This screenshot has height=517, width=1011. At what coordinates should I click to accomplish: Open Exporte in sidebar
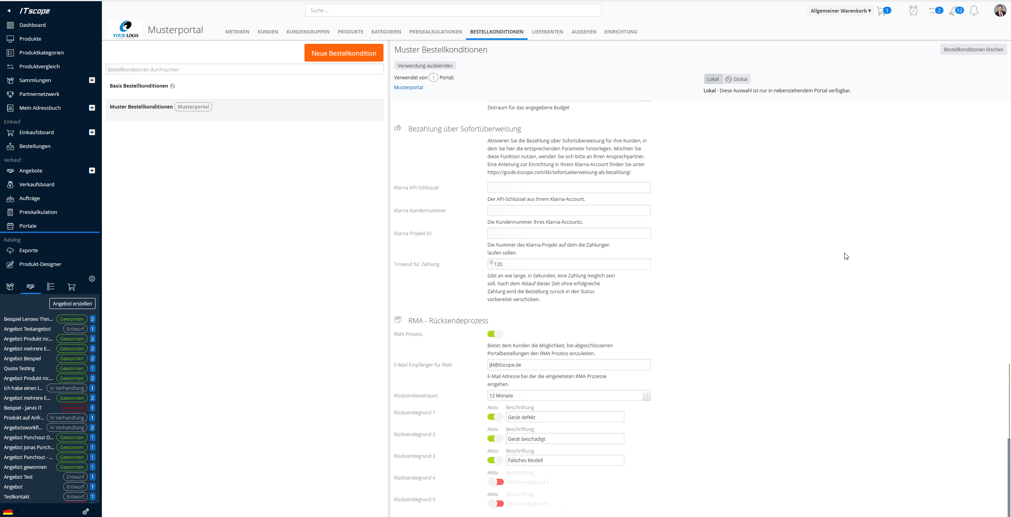28,250
